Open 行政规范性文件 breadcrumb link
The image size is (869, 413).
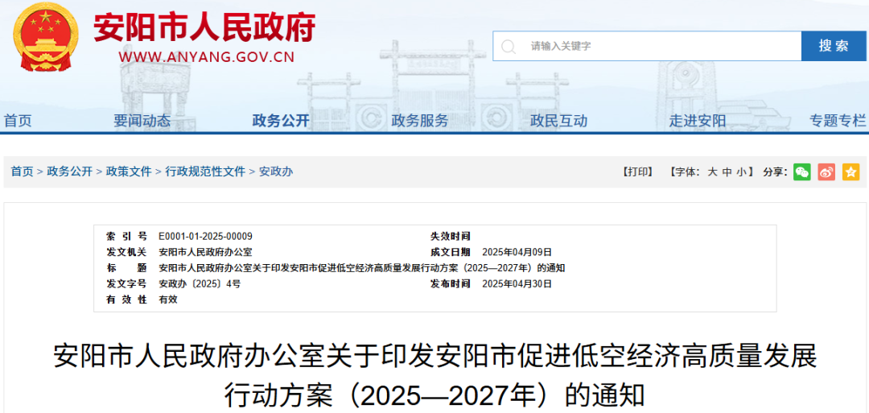(205, 171)
